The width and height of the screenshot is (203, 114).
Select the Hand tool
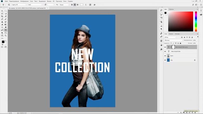coord(2,35)
